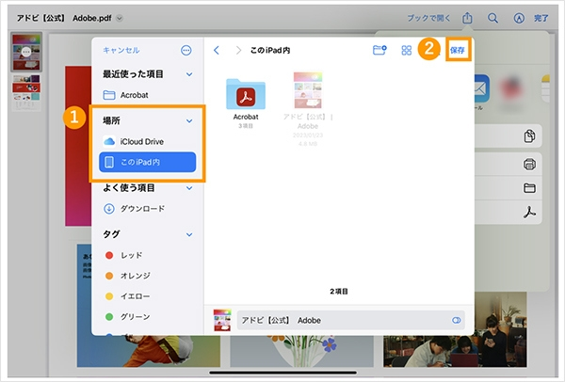Screen dimensions: 565x382
Task: Select the アドビ【公式】 Adobe file thumbnail
Action: (308, 90)
